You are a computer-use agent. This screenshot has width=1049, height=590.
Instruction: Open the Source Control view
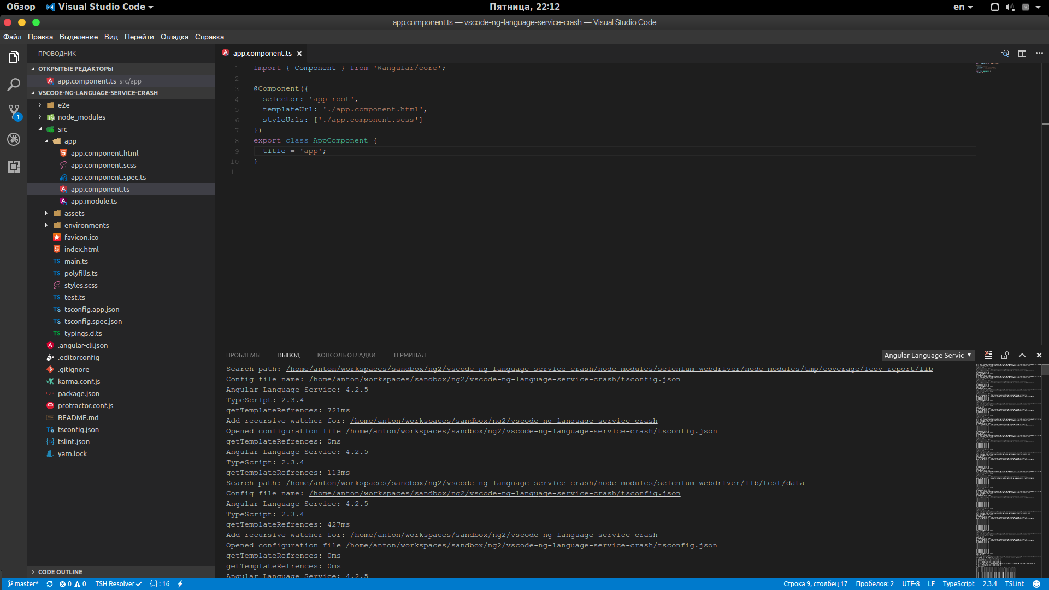[14, 112]
